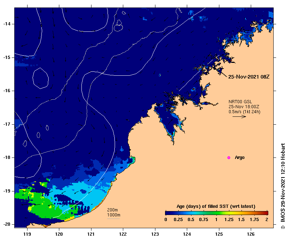Click the '0.25' color bar tick label

pos(178,220)
